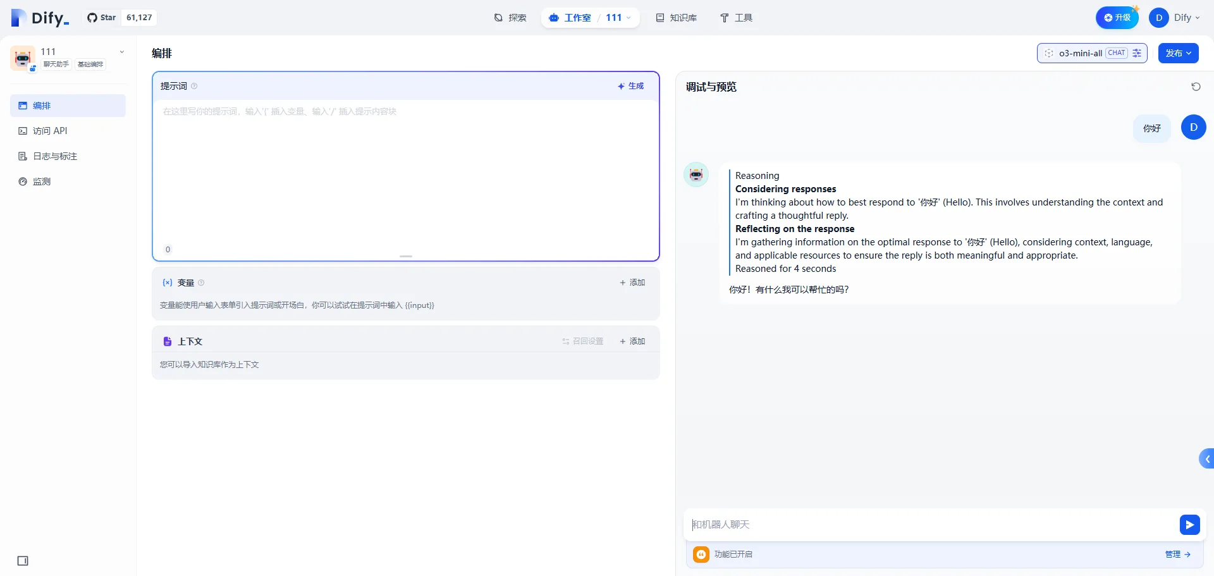The image size is (1214, 576).
Task: Add context knowledge with 添加
Action: 632,341
